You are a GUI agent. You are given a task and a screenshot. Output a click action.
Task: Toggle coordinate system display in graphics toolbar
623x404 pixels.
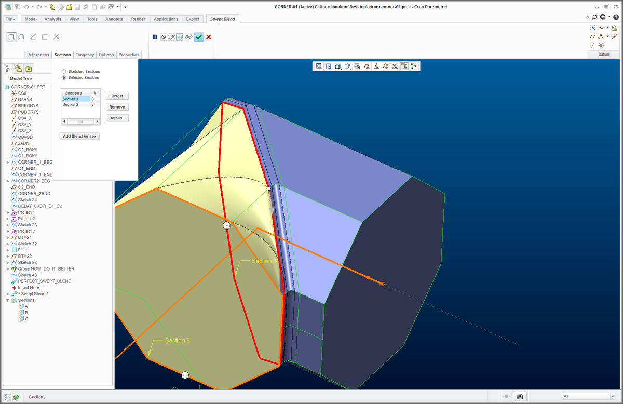pyautogui.click(x=395, y=66)
